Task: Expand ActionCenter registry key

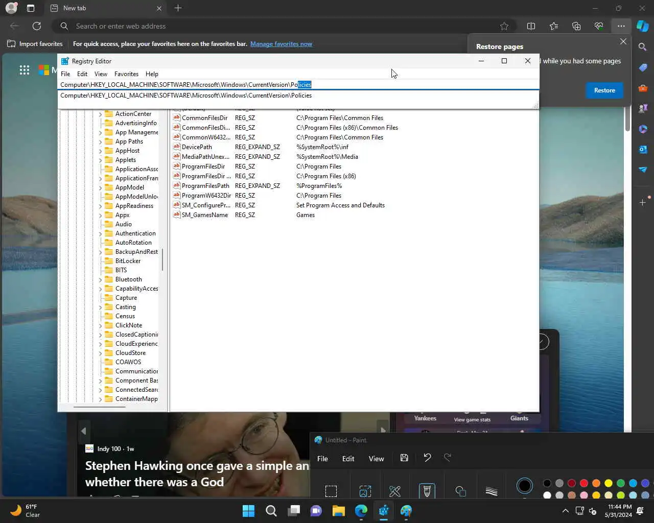Action: 100,114
